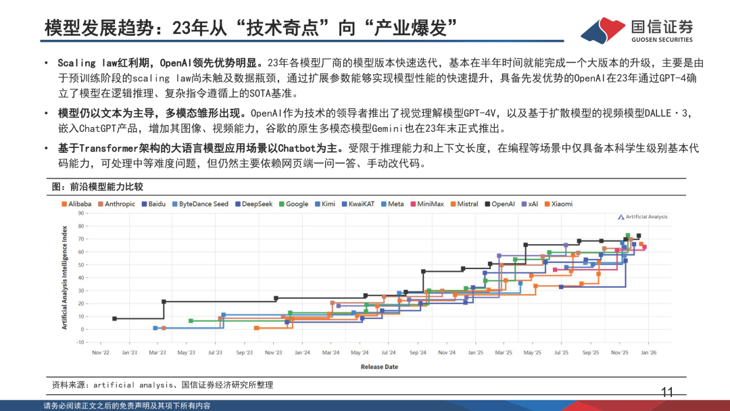The height and width of the screenshot is (411, 730).
Task: Select the Mistral legend entry
Action: click(464, 204)
